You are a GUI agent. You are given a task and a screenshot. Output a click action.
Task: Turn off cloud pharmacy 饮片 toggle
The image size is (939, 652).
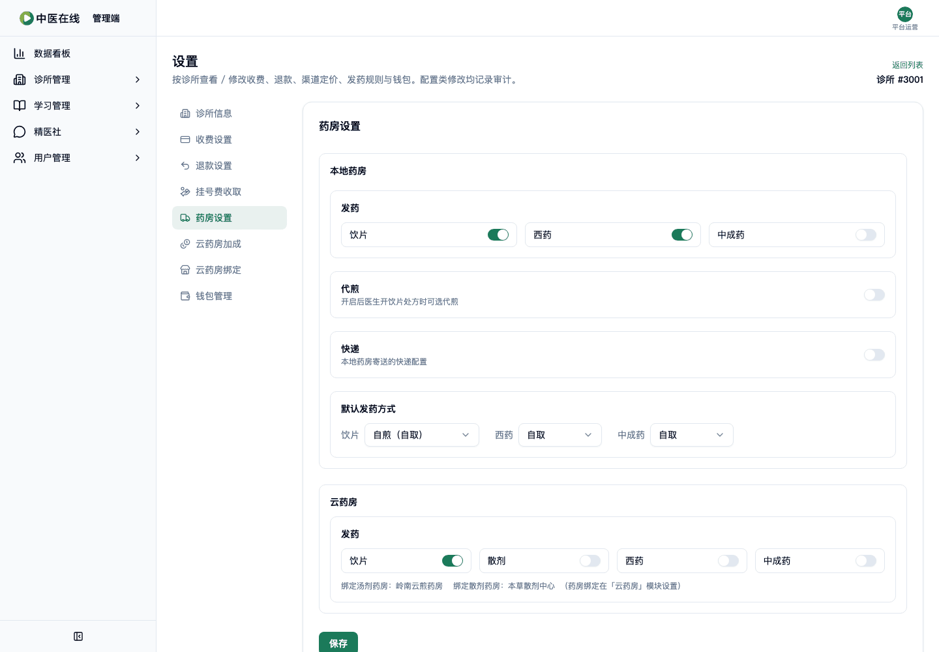point(453,561)
